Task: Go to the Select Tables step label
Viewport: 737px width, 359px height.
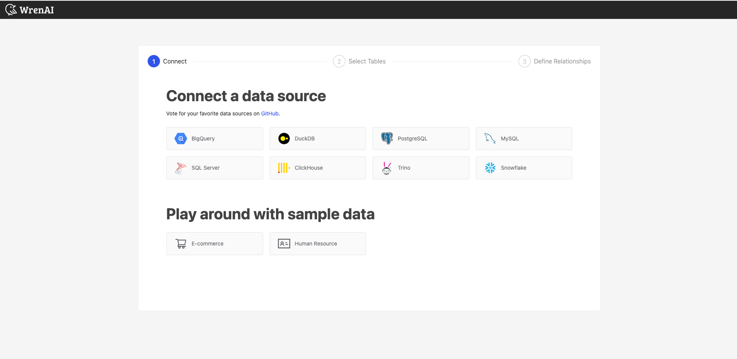Action: click(367, 61)
